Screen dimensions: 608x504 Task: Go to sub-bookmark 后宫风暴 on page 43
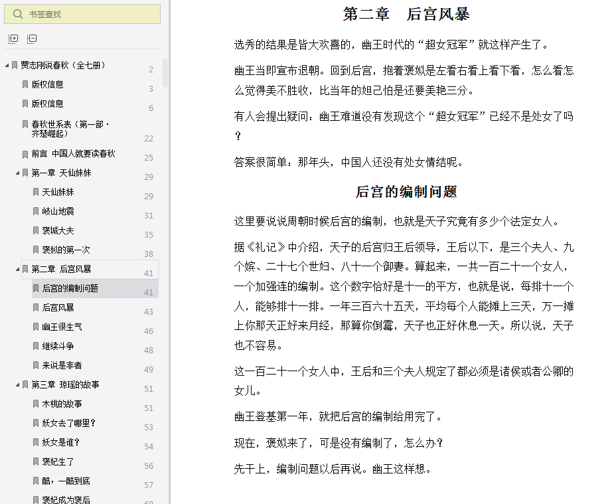(58, 307)
